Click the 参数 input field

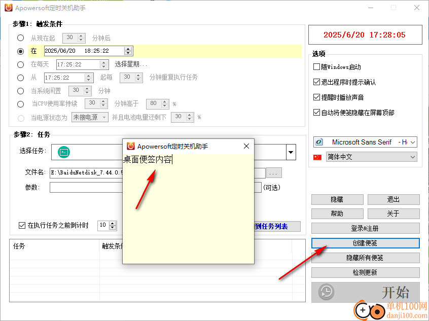click(x=155, y=188)
